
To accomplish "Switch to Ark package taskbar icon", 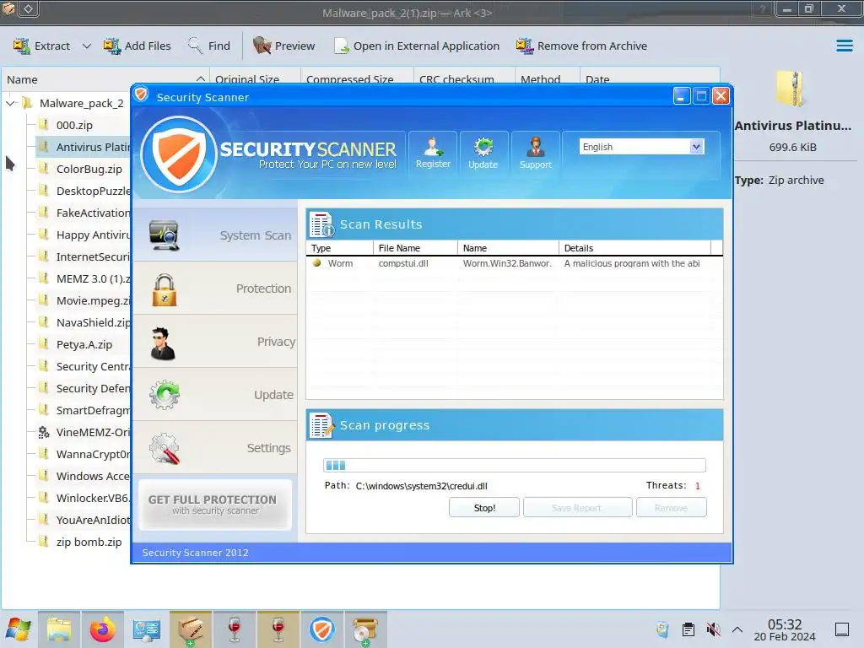I will click(191, 629).
